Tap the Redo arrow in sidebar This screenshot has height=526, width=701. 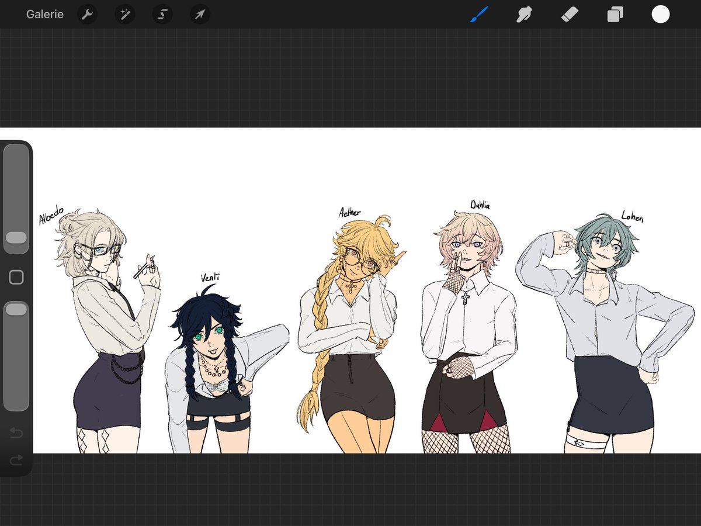coord(16,461)
